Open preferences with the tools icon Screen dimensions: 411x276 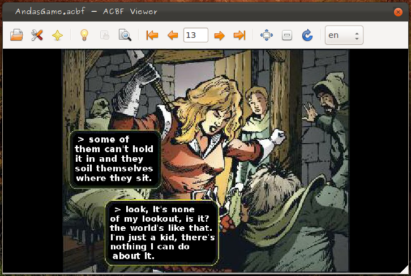(37, 35)
